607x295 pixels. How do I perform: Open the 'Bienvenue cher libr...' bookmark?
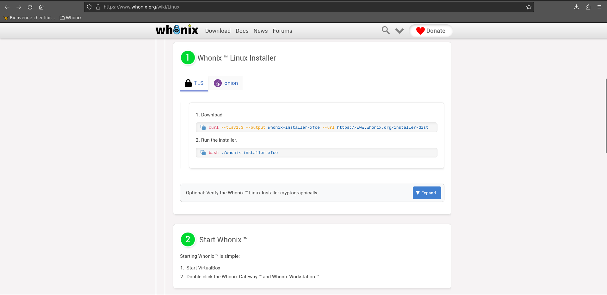pos(29,18)
